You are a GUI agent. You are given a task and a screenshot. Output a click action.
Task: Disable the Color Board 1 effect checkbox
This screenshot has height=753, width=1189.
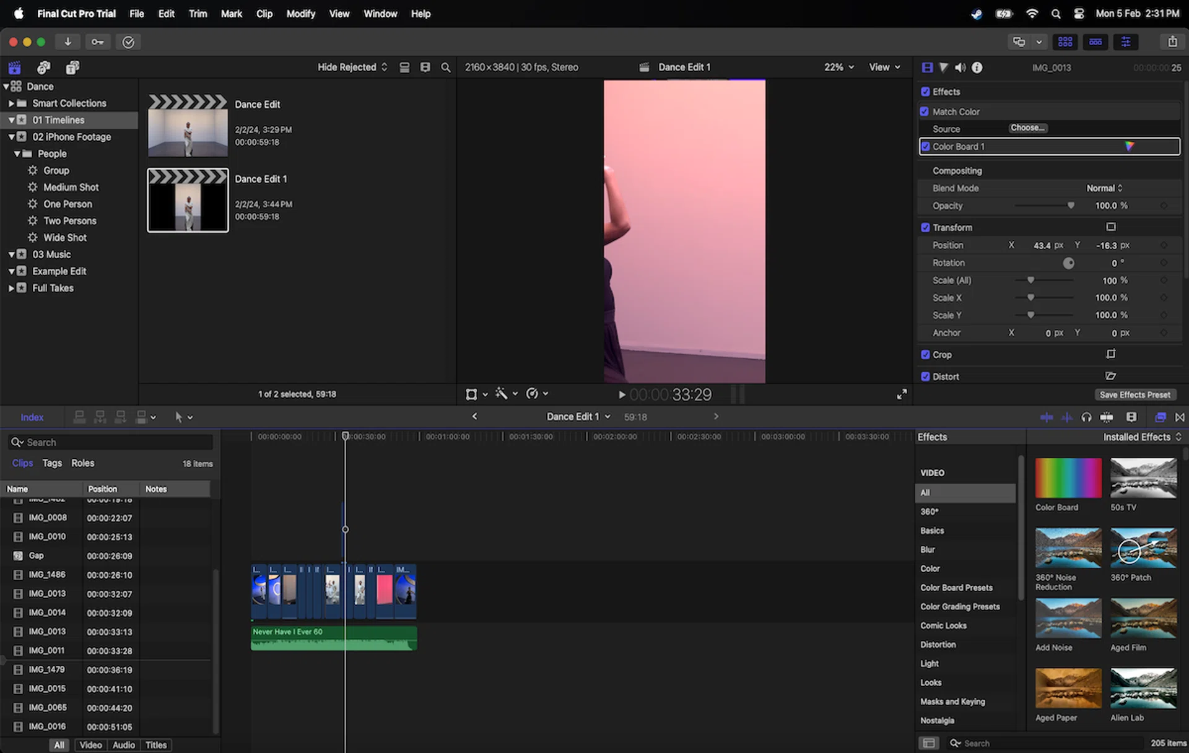coord(926,146)
